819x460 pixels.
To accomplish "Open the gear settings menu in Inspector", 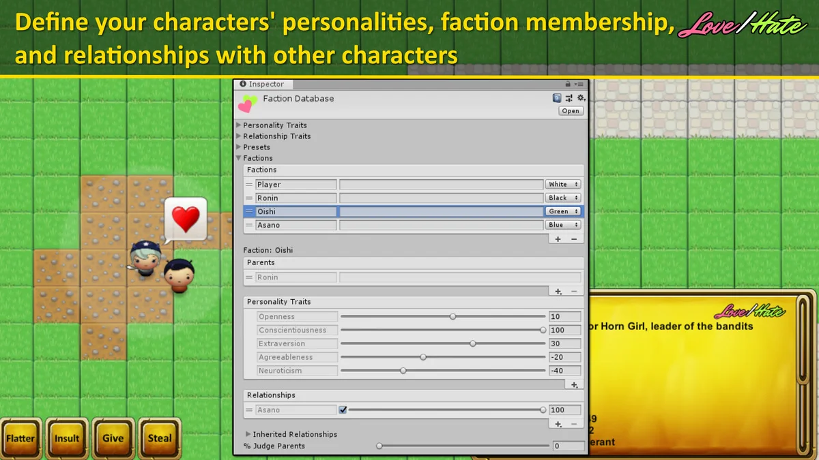I will click(x=580, y=99).
